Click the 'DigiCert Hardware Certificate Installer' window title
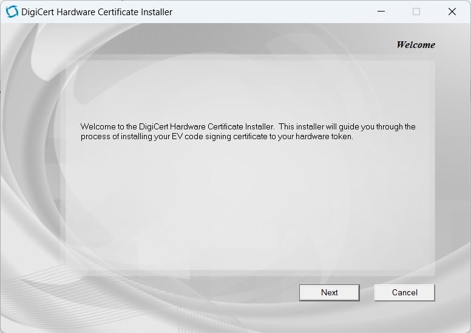The width and height of the screenshot is (471, 333). [97, 12]
